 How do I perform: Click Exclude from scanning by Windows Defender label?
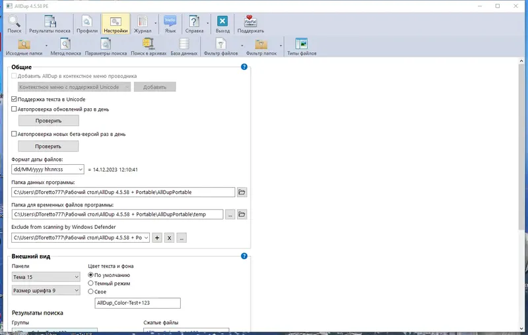63,227
